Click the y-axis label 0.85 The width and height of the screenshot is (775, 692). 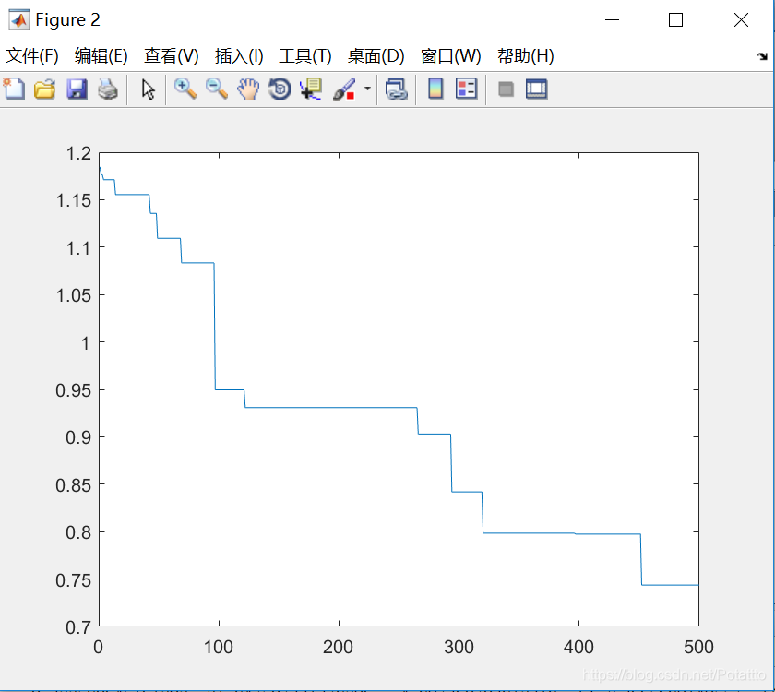tap(74, 485)
